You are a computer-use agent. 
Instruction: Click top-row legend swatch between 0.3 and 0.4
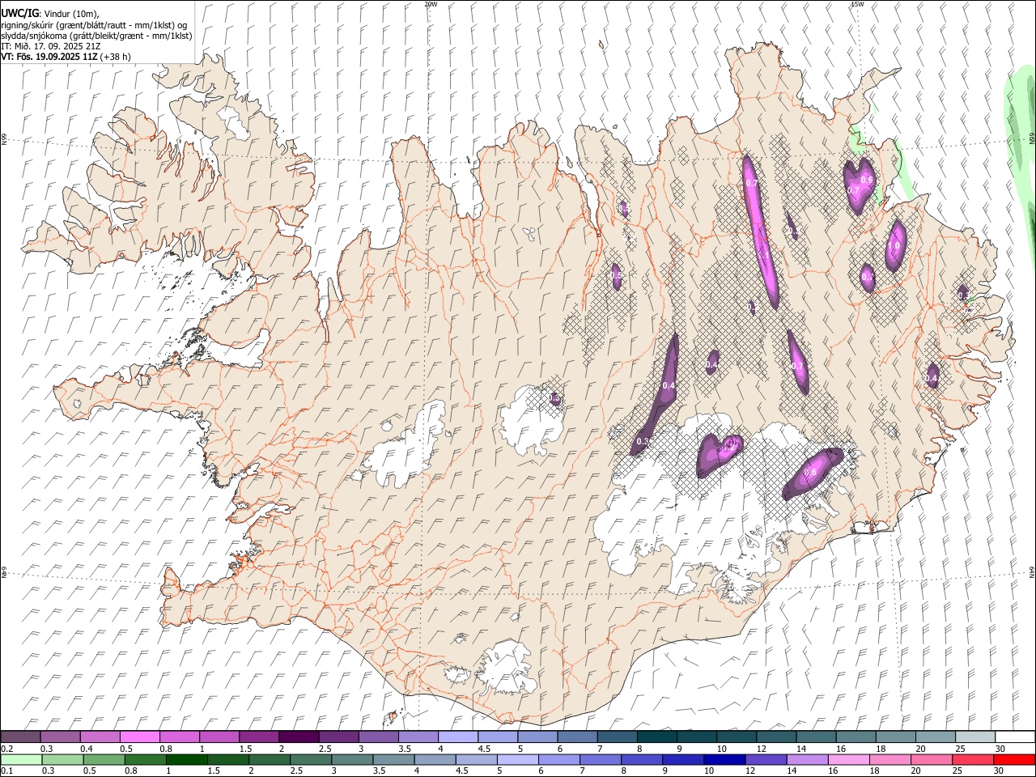click(x=60, y=737)
